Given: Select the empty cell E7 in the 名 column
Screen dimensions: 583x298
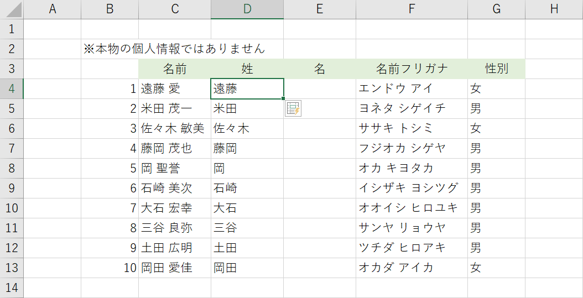Looking at the screenshot, I should coord(320,149).
